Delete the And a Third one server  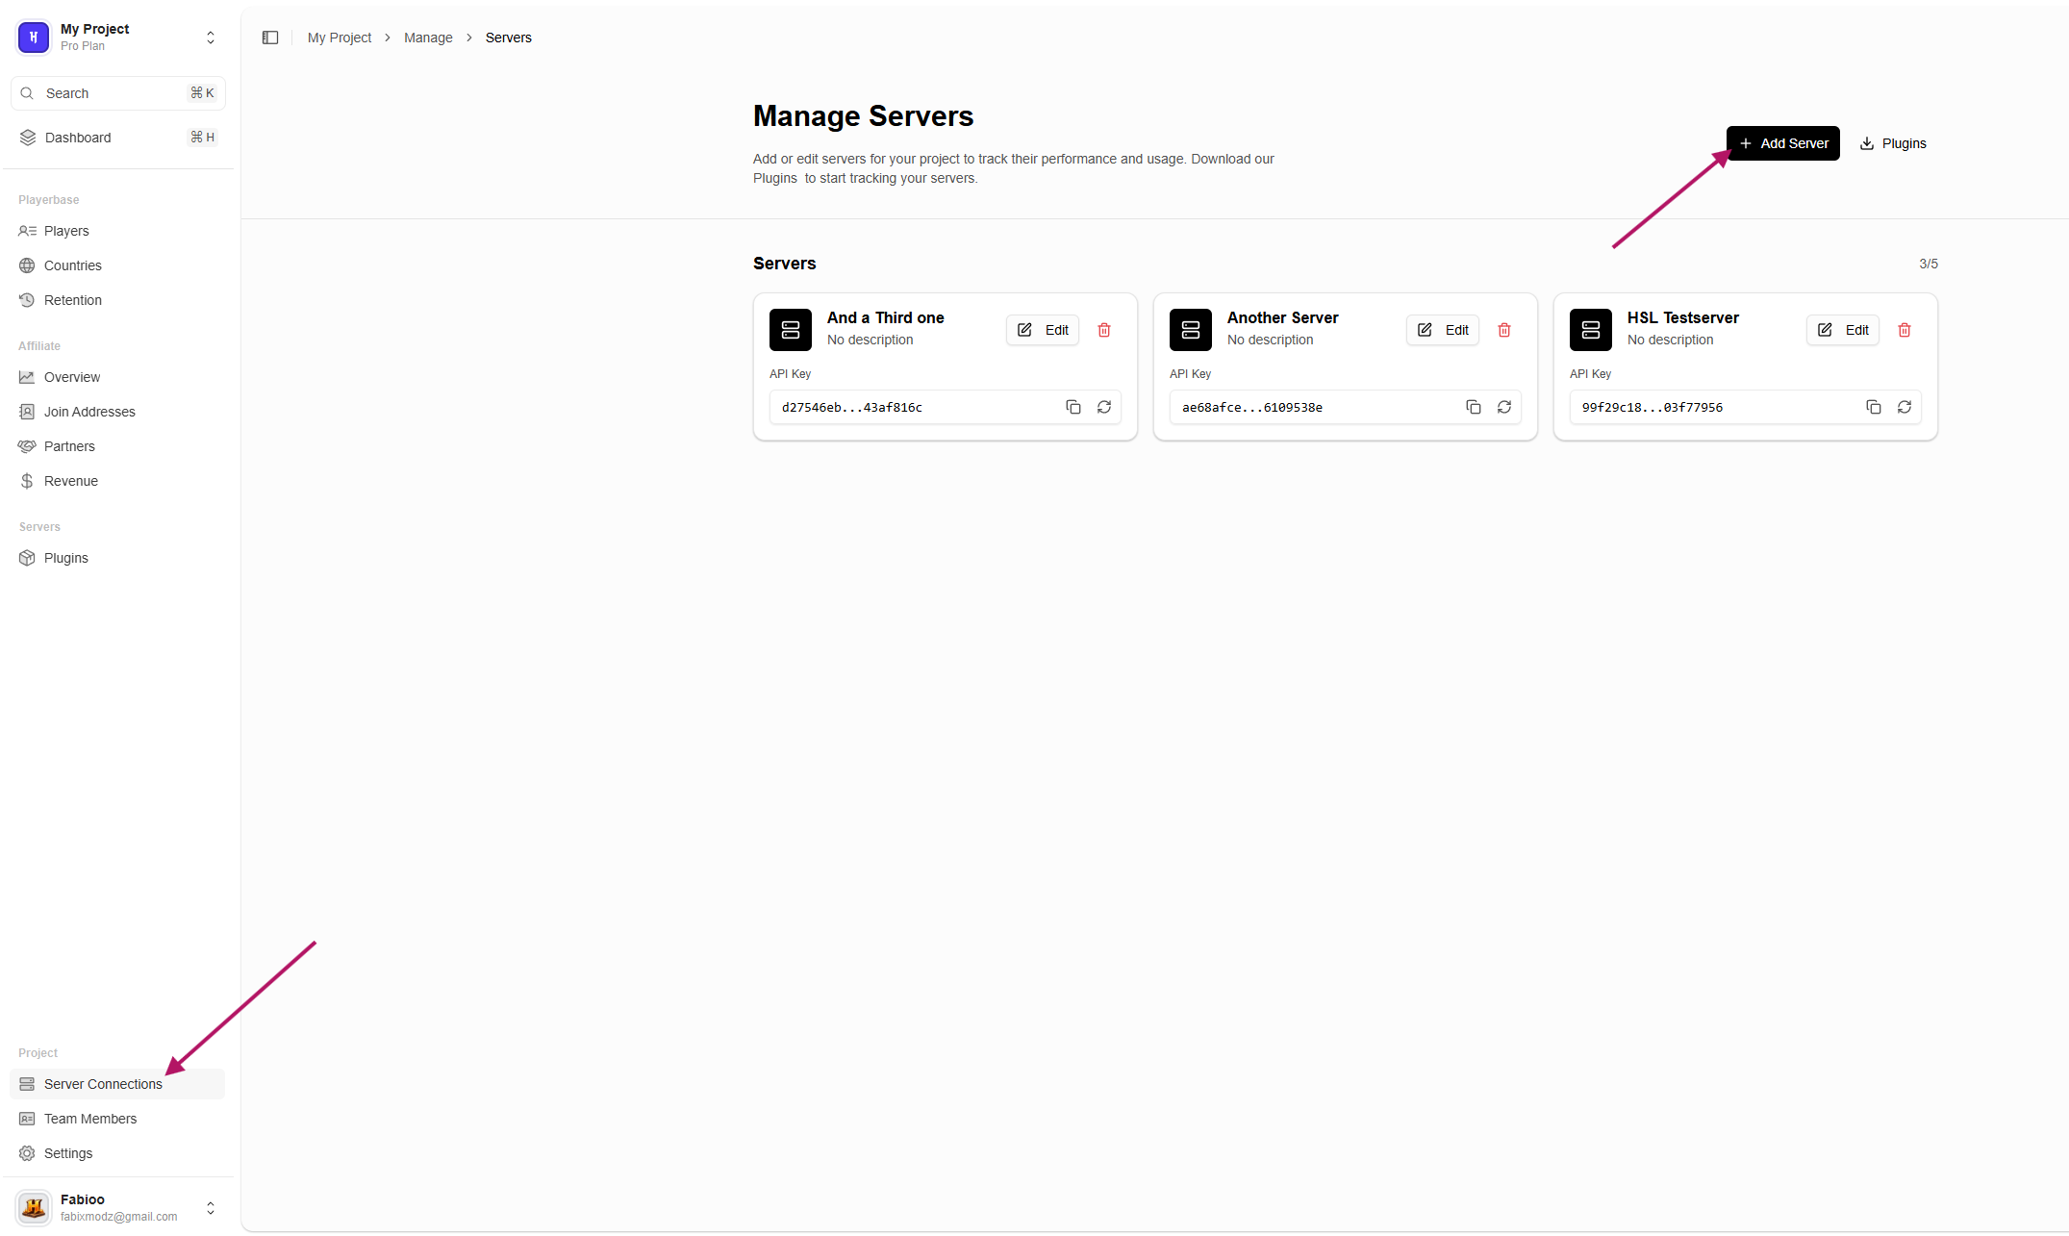point(1103,330)
